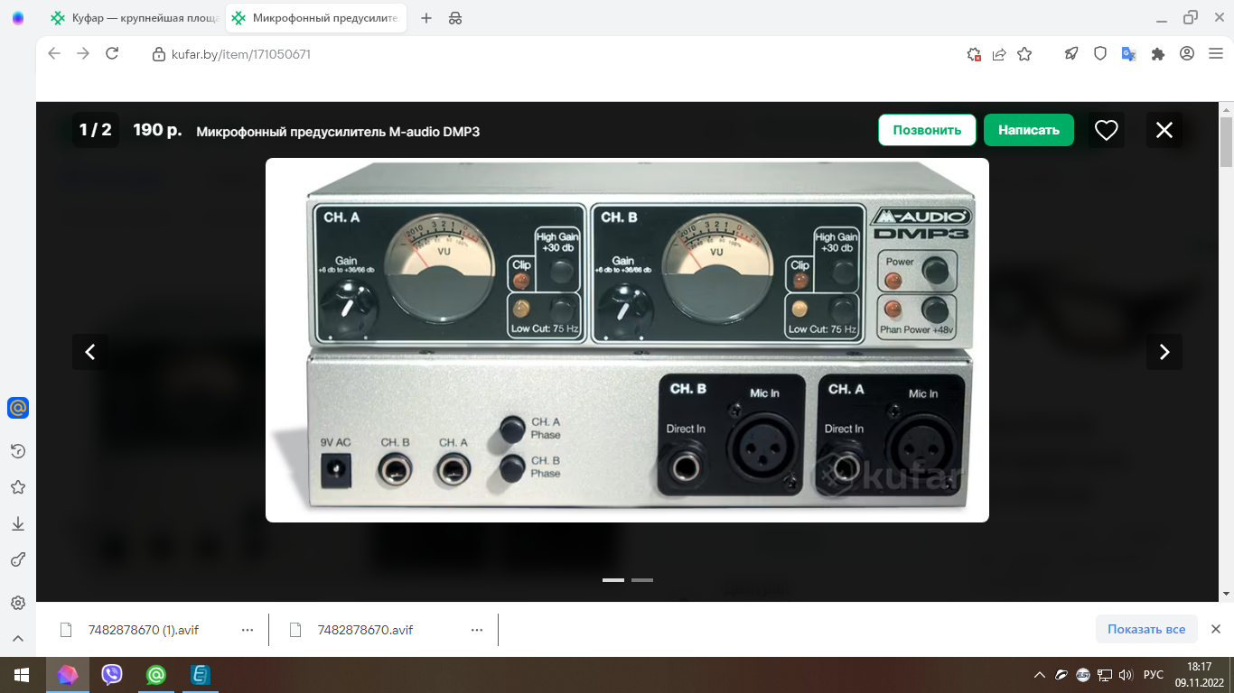Click the Позвонить button
1234x693 pixels.
[927, 130]
